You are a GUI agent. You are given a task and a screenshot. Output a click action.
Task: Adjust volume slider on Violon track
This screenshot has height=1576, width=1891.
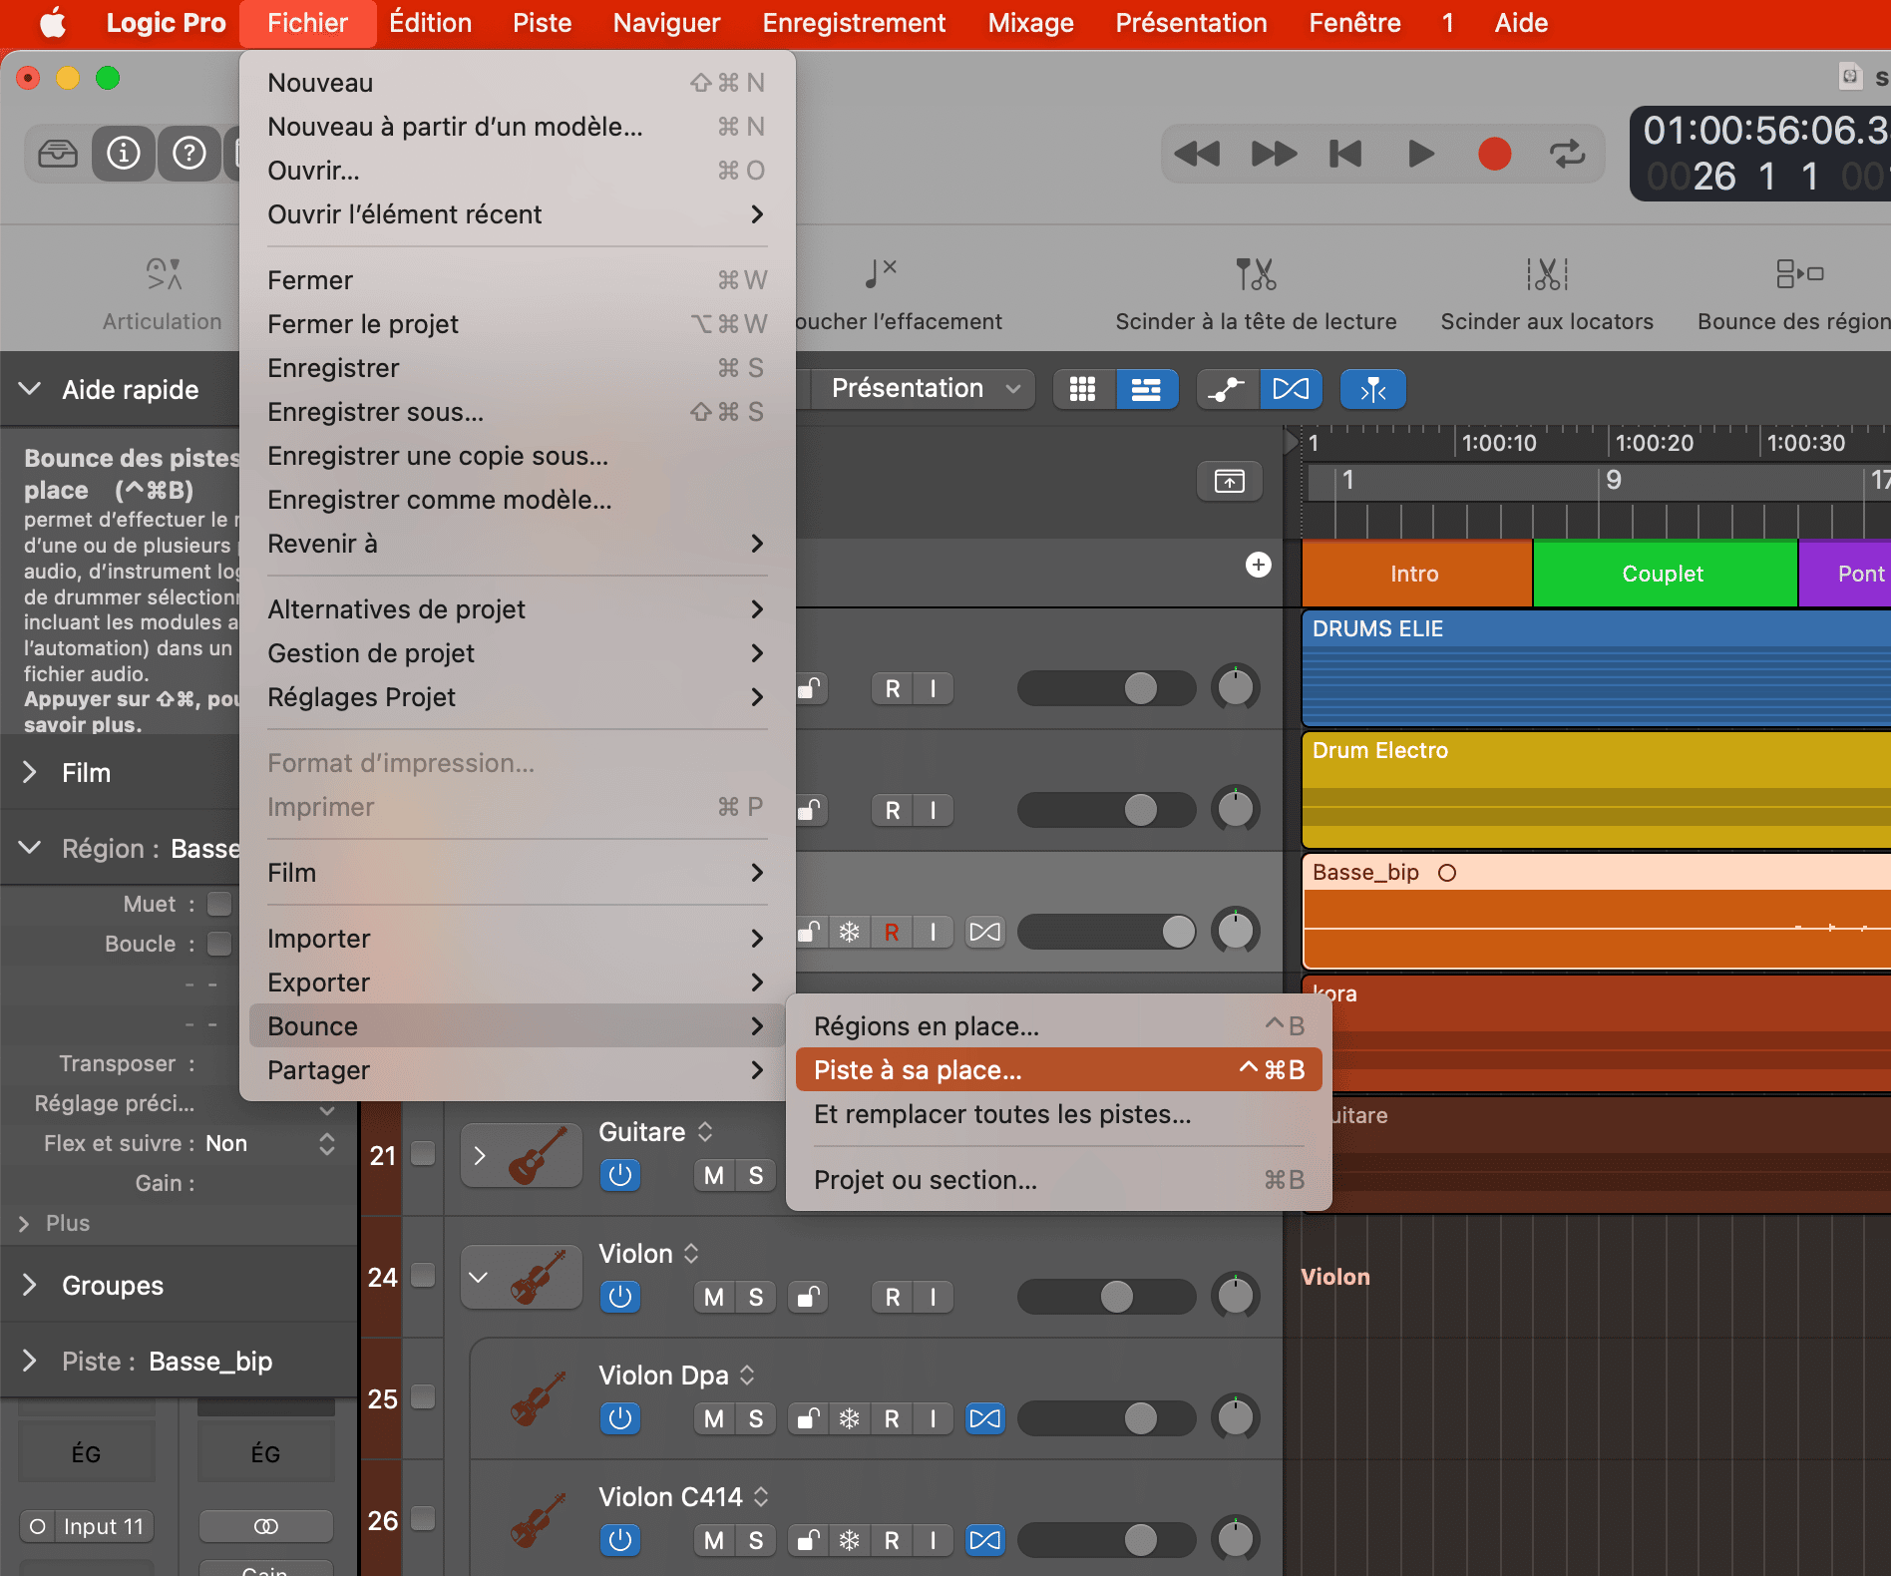tap(1106, 1297)
